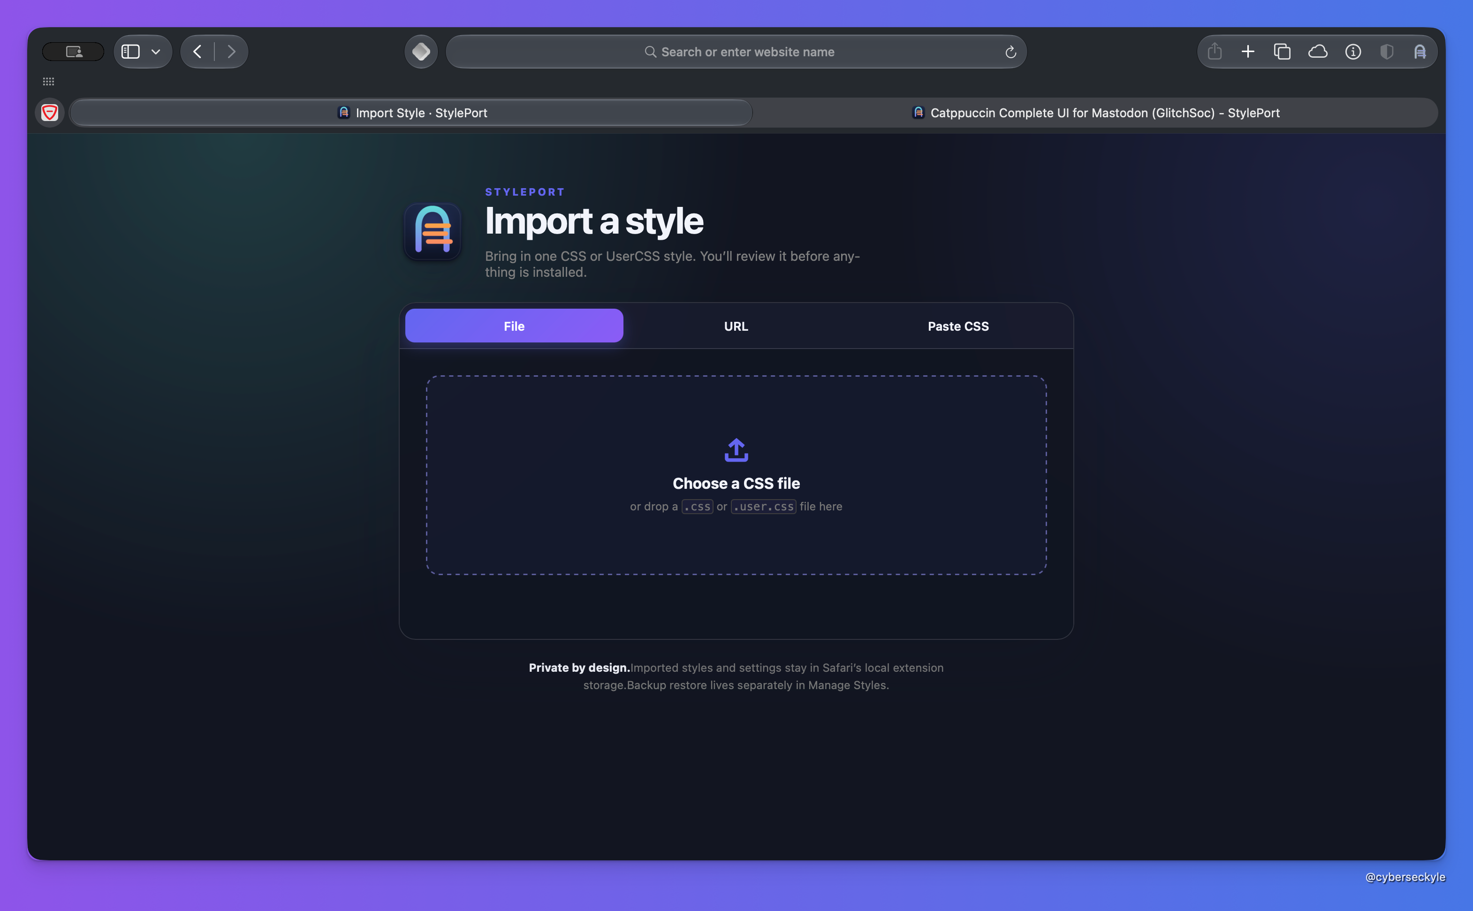Click the pinned red shield tab
This screenshot has height=911, width=1473.
point(50,113)
